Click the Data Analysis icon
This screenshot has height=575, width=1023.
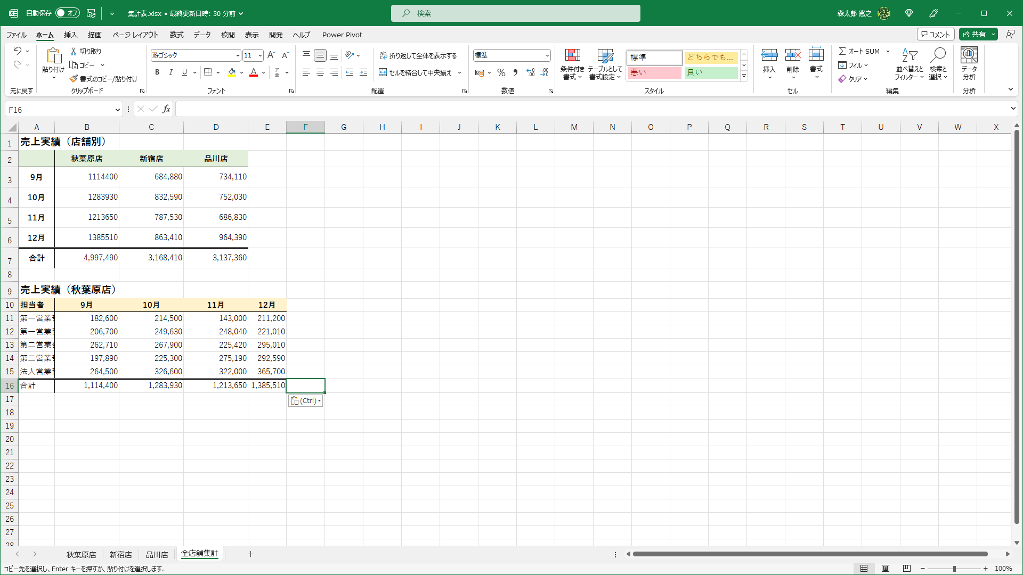click(969, 56)
